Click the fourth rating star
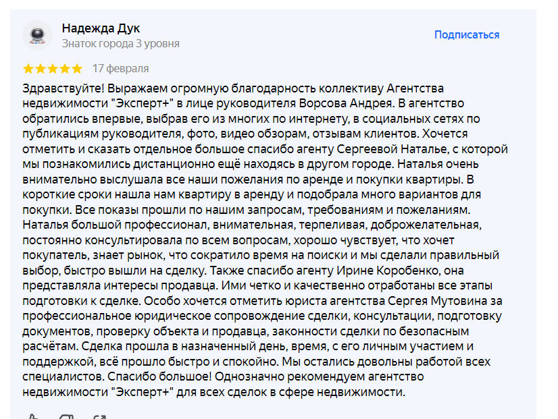The image size is (558, 419). coord(65,69)
